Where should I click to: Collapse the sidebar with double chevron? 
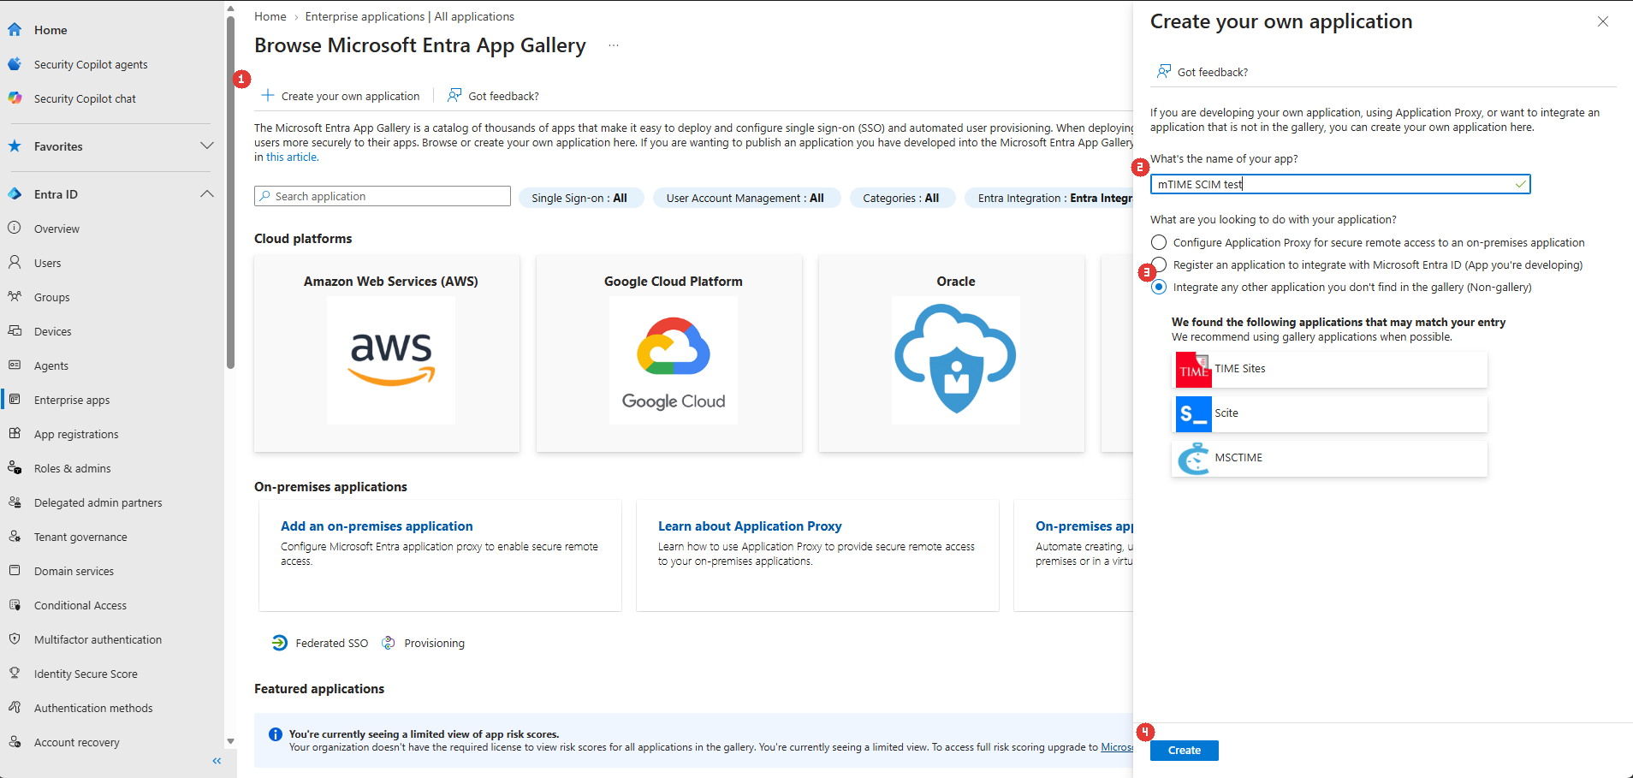[x=217, y=761]
